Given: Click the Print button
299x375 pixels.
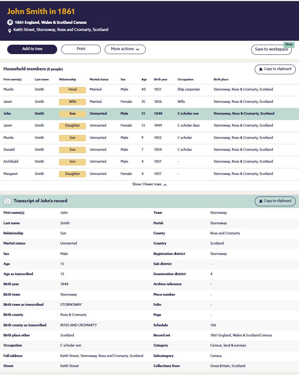Looking at the screenshot, I should pos(81,49).
